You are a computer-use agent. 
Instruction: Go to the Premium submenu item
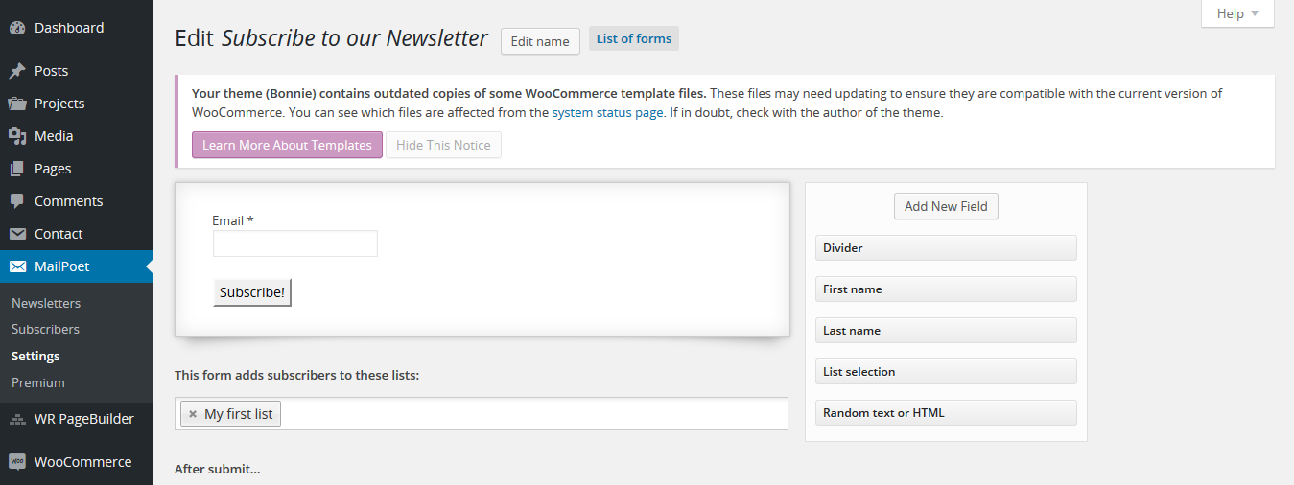38,382
